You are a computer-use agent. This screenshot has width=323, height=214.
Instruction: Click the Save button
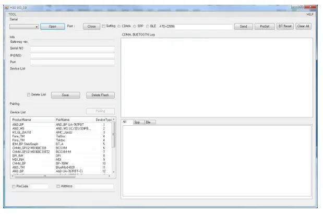click(x=66, y=95)
